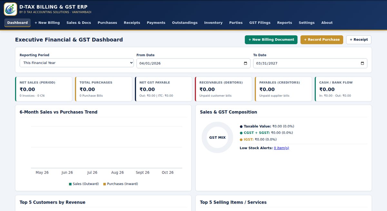This screenshot has width=387, height=211.
Task: Select the Receivables (Debtors) card
Action: tap(223, 89)
